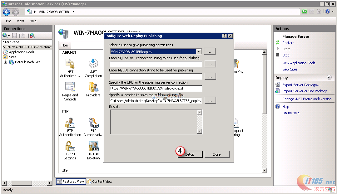Click the publishing server URL field

[x=156, y=88]
